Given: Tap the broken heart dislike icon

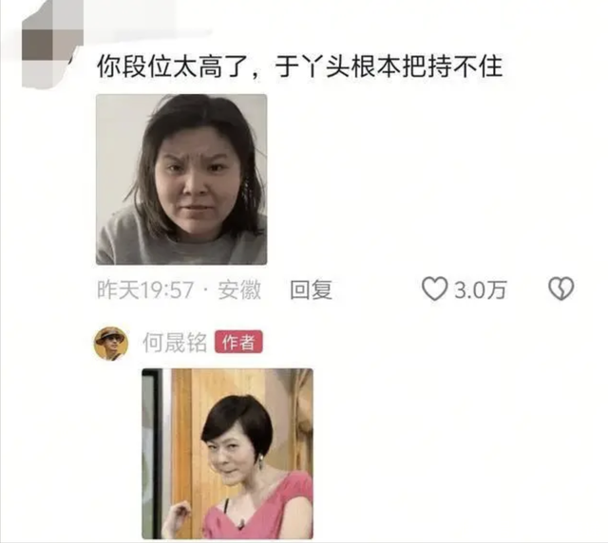Looking at the screenshot, I should pyautogui.click(x=561, y=289).
